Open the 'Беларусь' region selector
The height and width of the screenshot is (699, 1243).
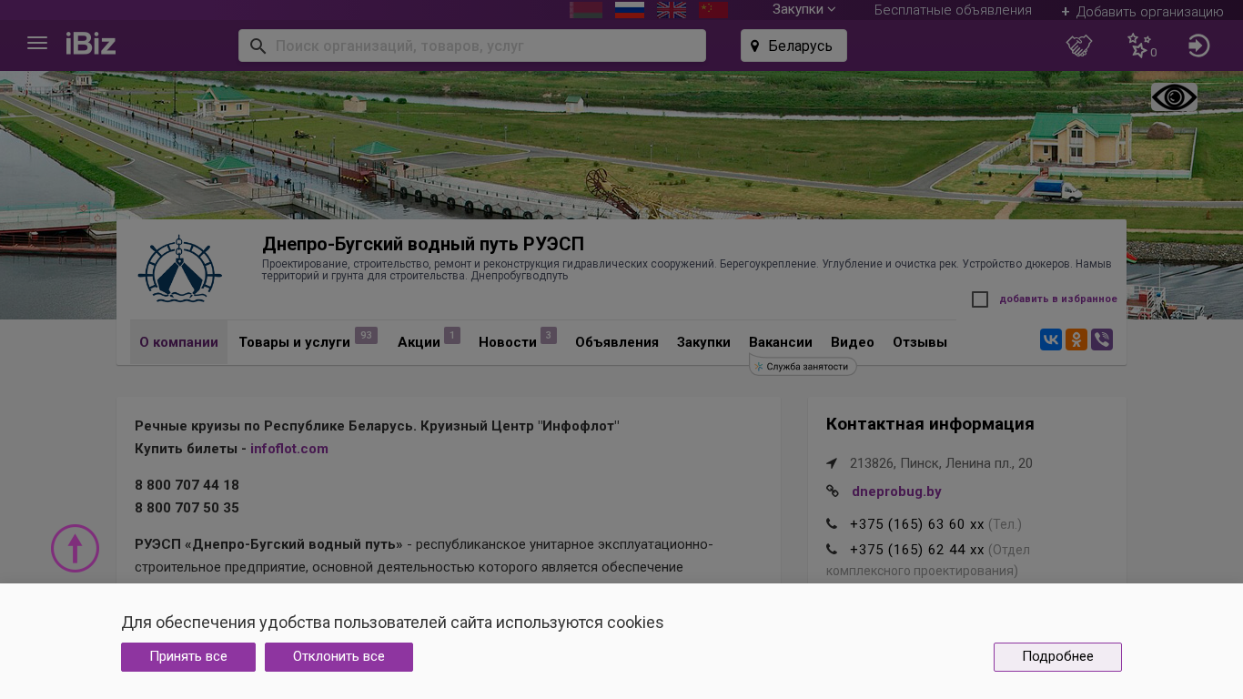click(793, 46)
